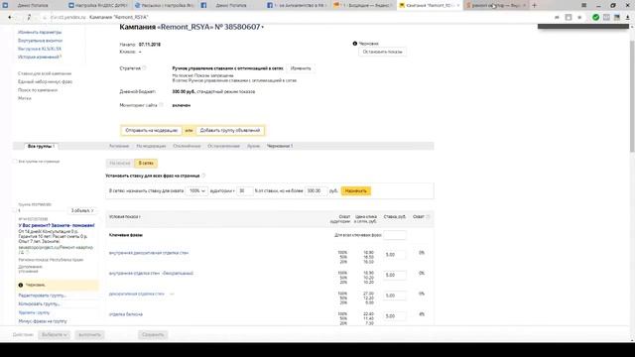Open the История изменений link
Screen dimensions: 635x357
point(40,58)
